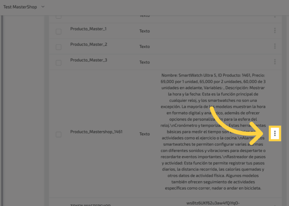Open the Producto_Master_3 field name

89,60
